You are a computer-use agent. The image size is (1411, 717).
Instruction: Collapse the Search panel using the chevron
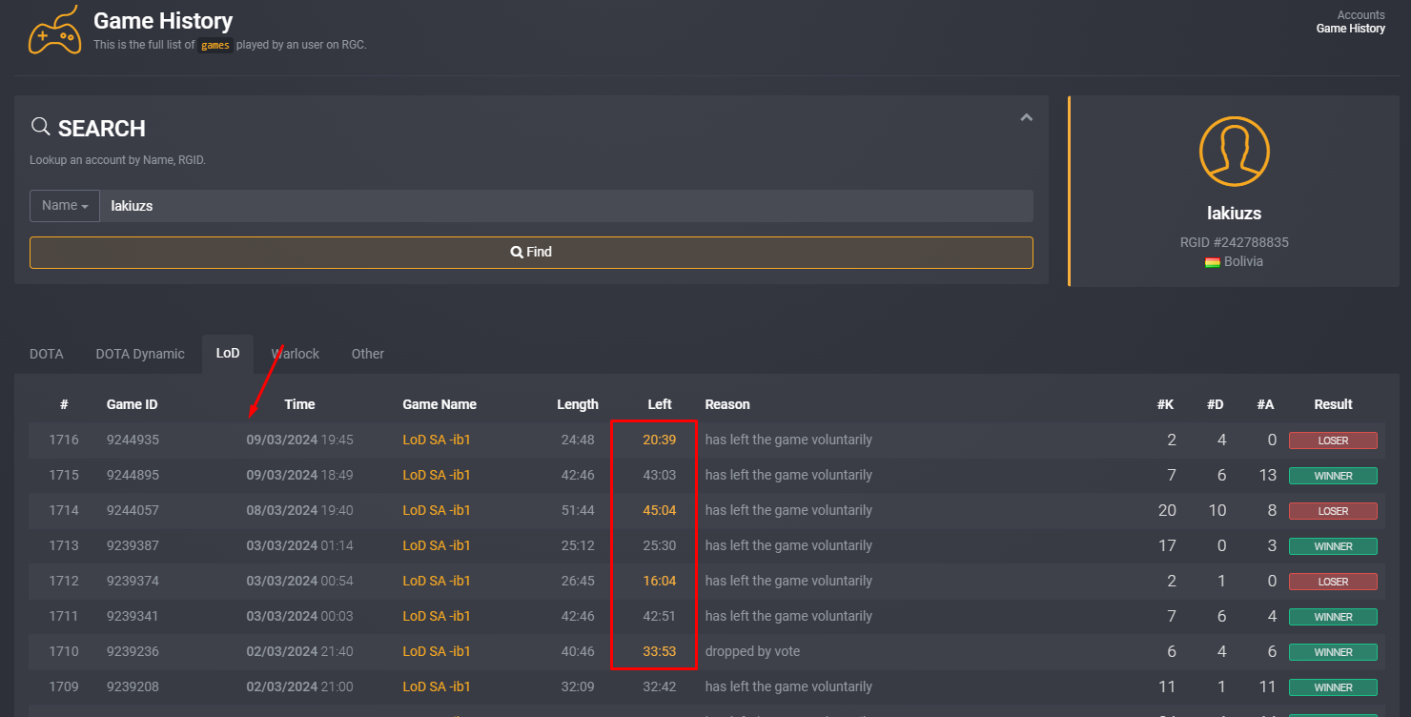click(1026, 118)
